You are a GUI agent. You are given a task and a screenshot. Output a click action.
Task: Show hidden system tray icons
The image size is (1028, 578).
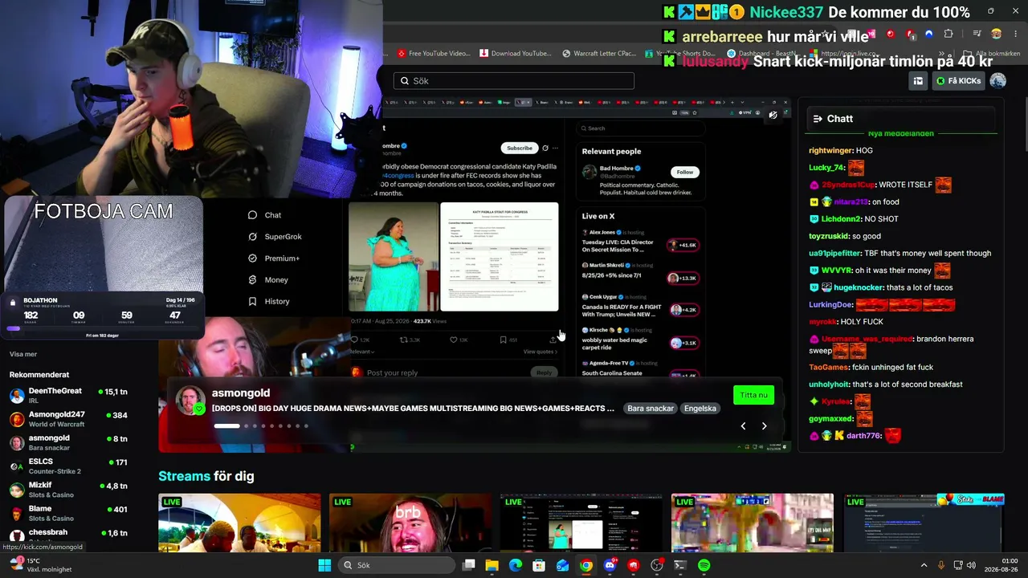924,565
